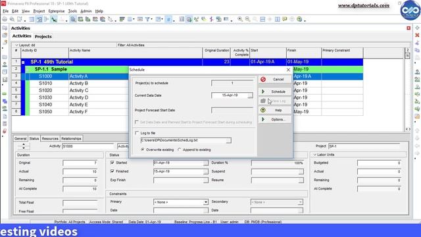Click the chat bubble icon in toolbar
This screenshot has height=237, width=421.
(x=284, y=19)
